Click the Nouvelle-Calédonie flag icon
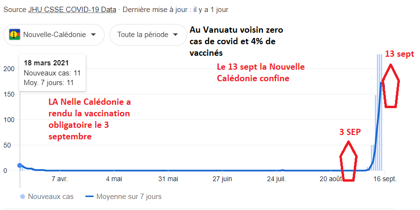420x210 pixels. coord(15,35)
